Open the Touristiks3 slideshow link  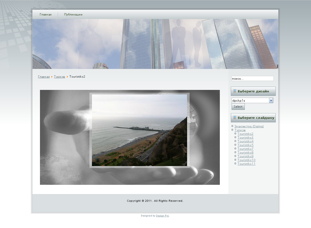245,138
